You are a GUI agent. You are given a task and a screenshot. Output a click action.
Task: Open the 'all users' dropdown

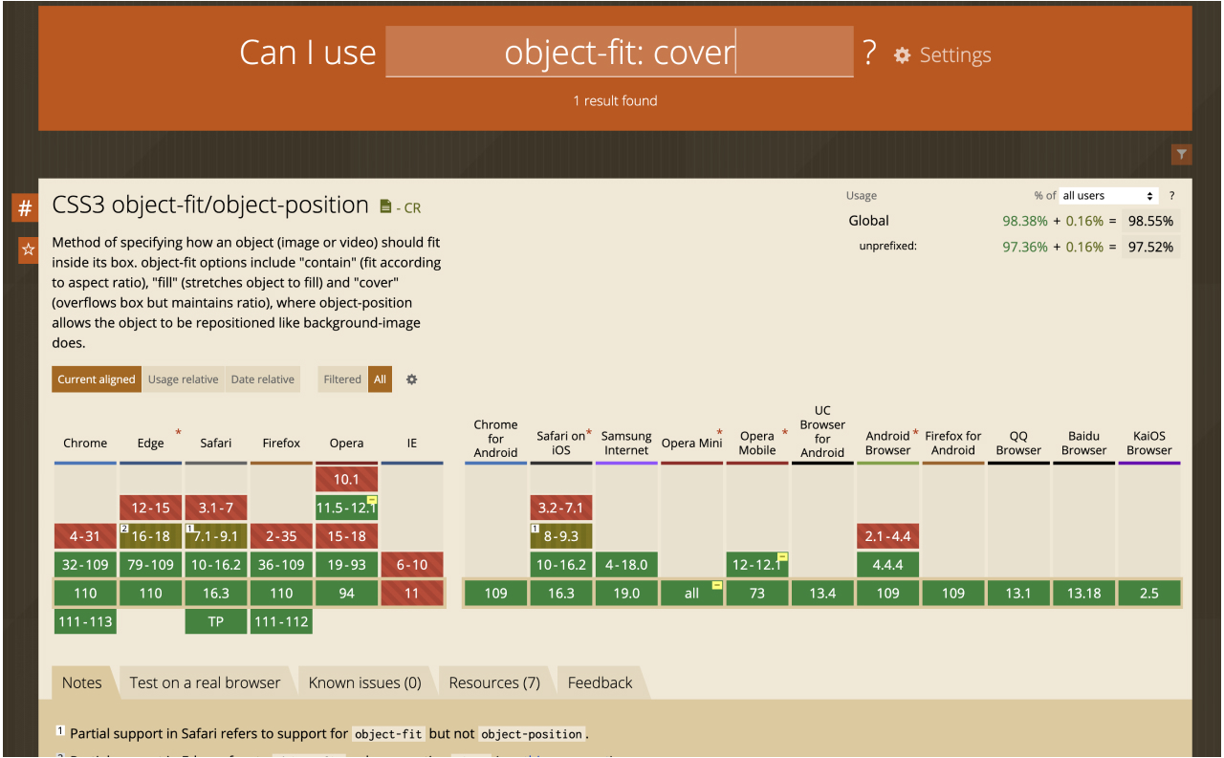1108,195
